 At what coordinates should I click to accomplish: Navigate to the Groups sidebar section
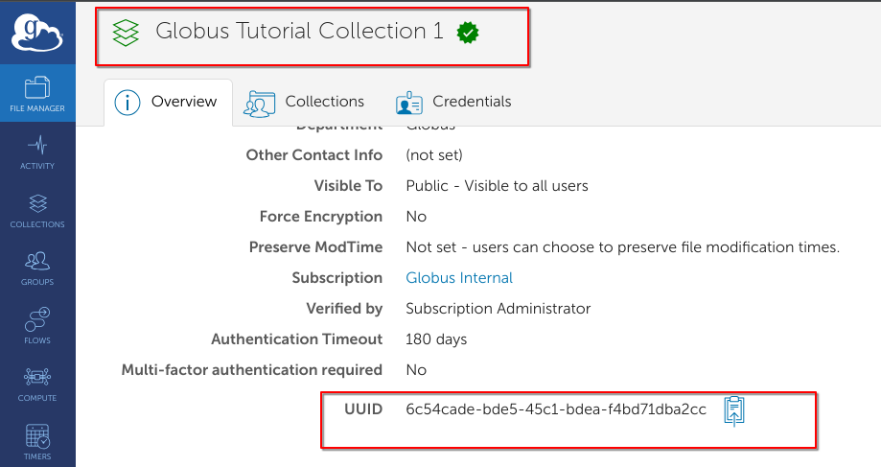[x=37, y=268]
